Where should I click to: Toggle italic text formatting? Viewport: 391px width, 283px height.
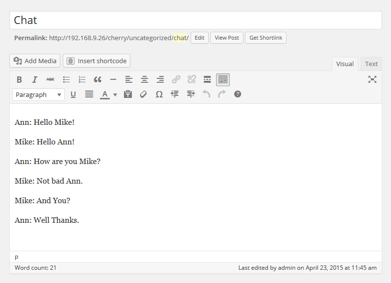tap(35, 79)
